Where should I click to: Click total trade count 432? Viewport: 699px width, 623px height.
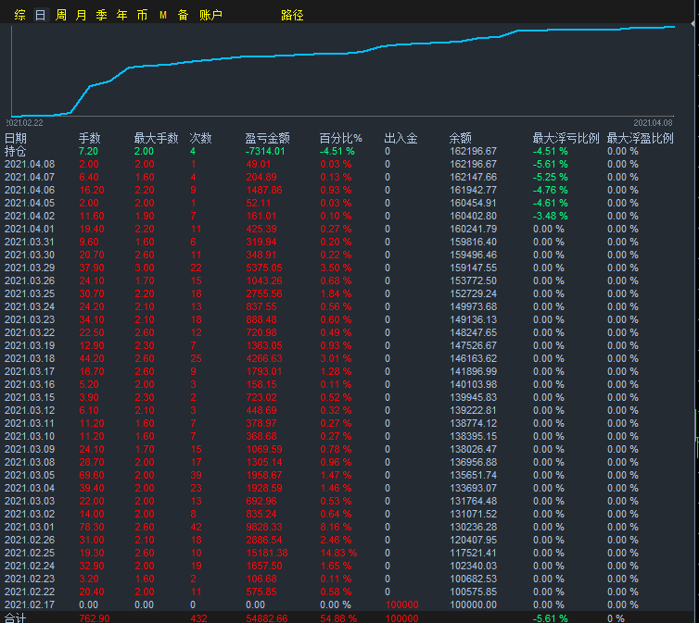tap(198, 618)
